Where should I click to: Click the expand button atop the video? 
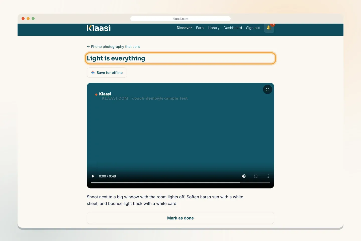[x=267, y=90]
